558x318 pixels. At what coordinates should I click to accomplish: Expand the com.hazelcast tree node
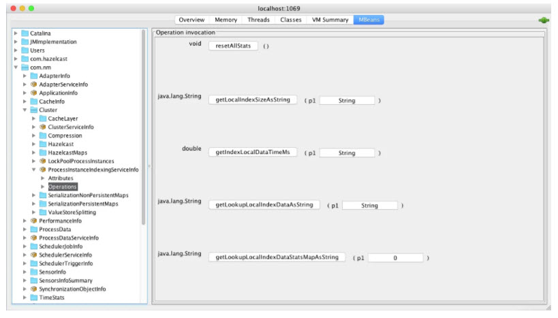[x=16, y=59]
